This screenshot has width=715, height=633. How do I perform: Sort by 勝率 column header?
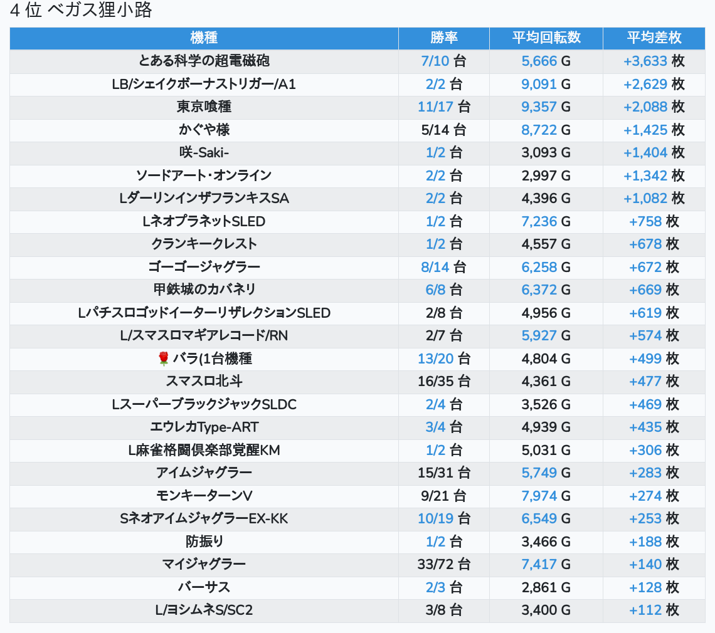tap(443, 38)
